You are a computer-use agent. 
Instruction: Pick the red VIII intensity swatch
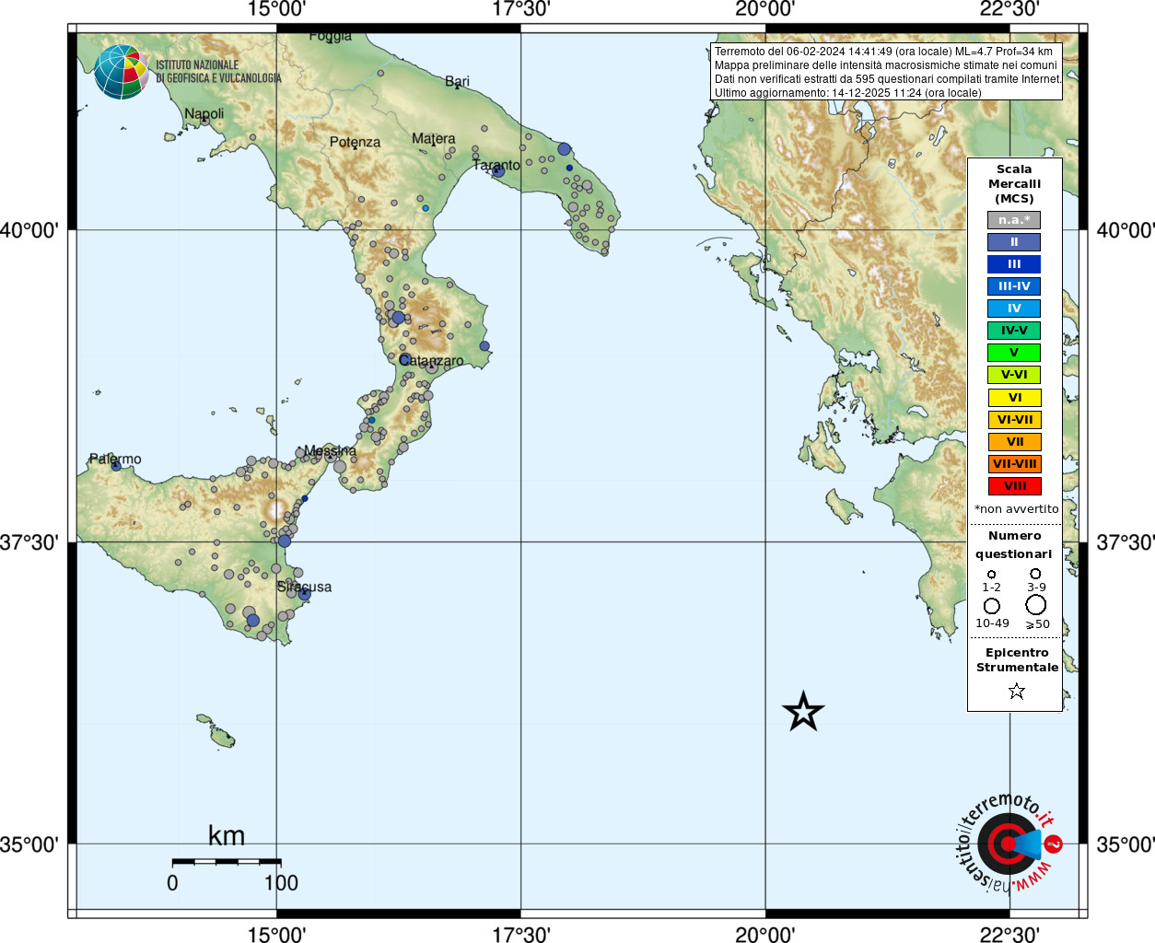point(1014,486)
